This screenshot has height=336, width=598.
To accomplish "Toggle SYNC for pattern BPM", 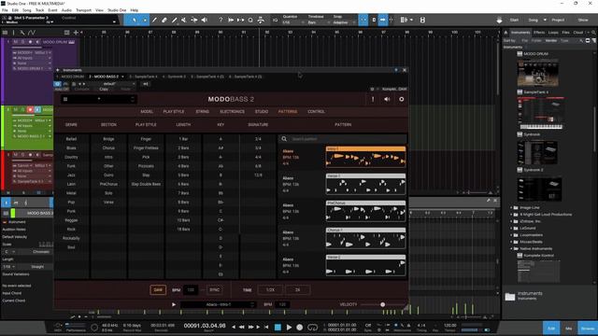I will tap(215, 290).
